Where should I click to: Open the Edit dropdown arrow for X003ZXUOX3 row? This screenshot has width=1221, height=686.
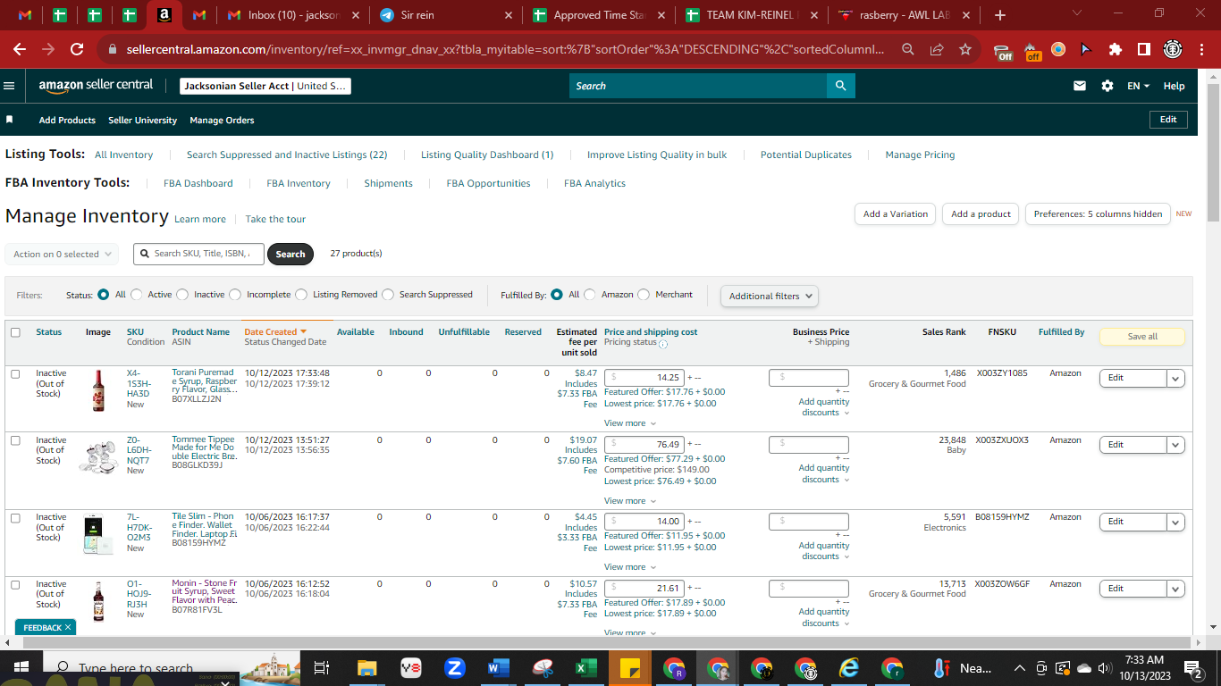tap(1176, 445)
